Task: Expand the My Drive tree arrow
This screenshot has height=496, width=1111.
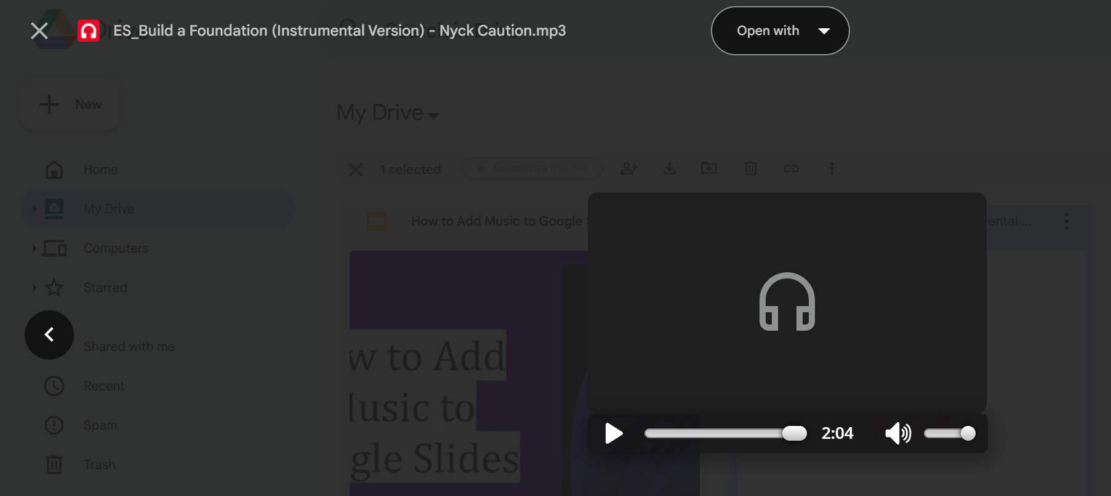Action: point(34,209)
